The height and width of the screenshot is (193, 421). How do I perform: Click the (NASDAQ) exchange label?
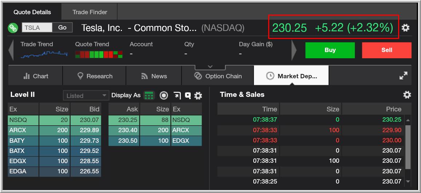(223, 28)
